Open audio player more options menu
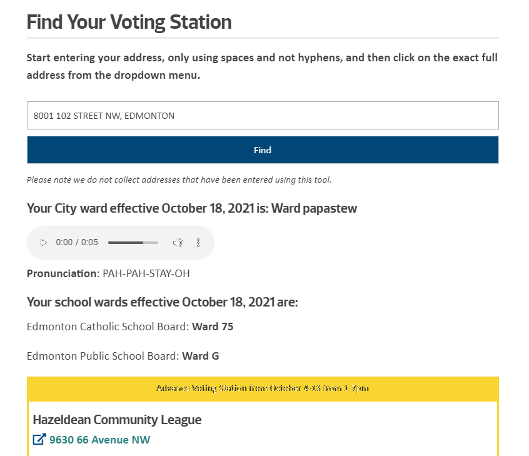Viewport: 529px width, 456px height. [198, 243]
